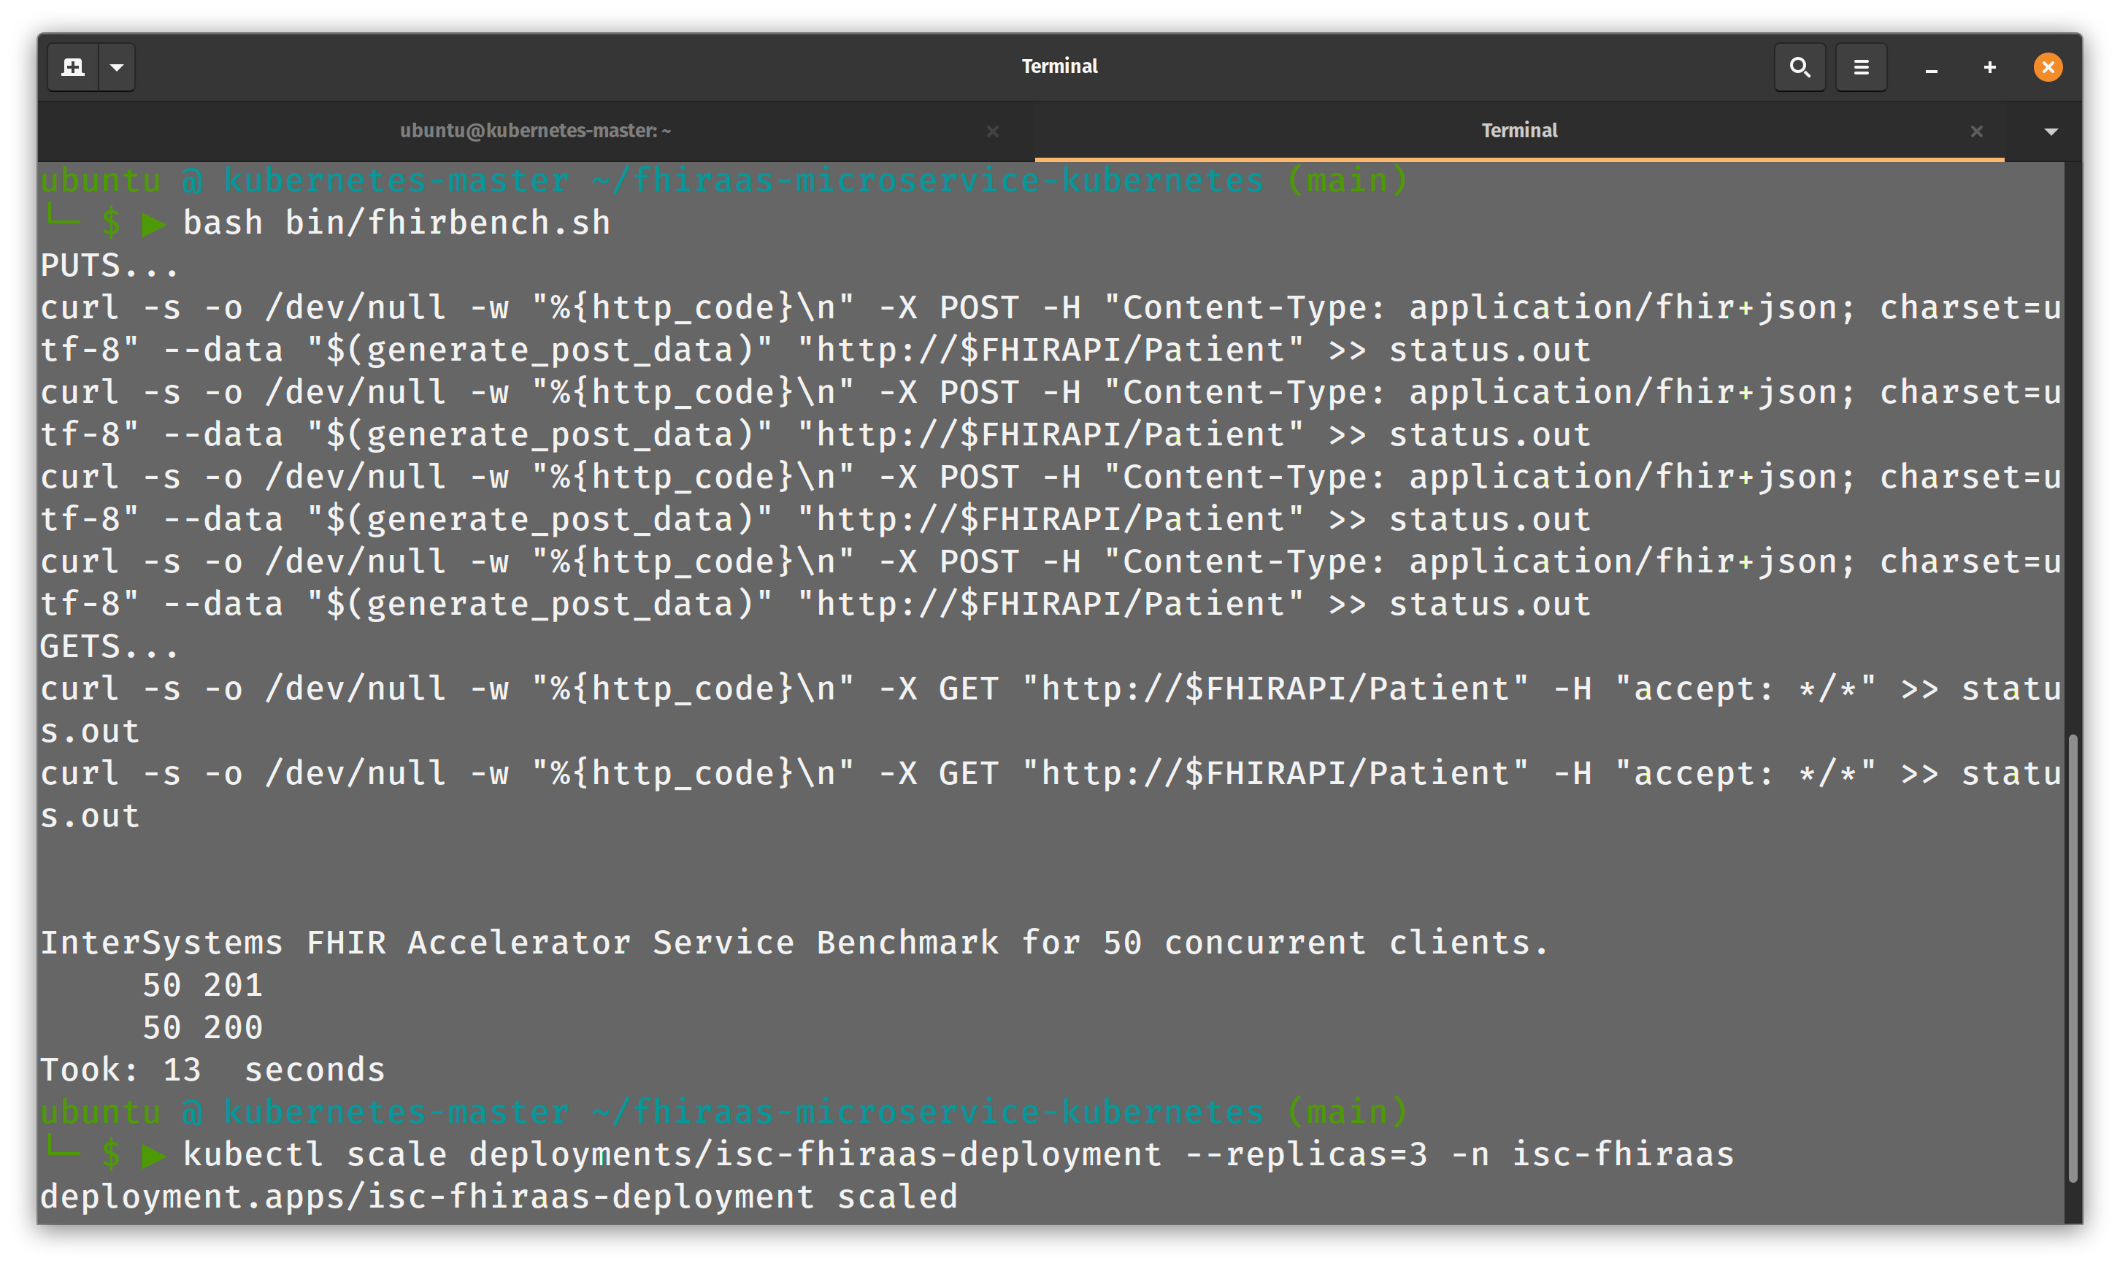Switch to ubuntu@kubernetes-master tab
This screenshot has width=2120, height=1266.
[x=536, y=131]
